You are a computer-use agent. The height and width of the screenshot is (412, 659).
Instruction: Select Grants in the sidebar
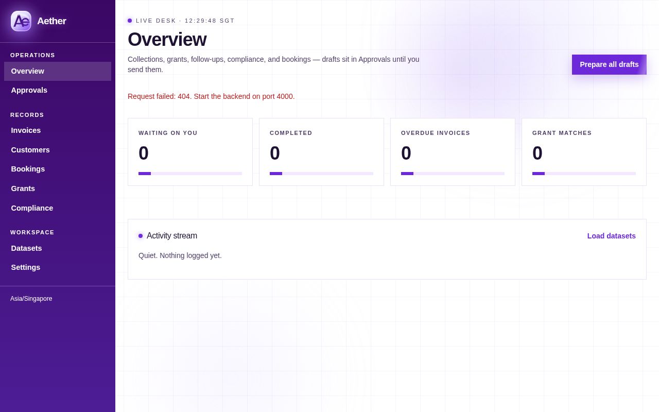coord(58,188)
